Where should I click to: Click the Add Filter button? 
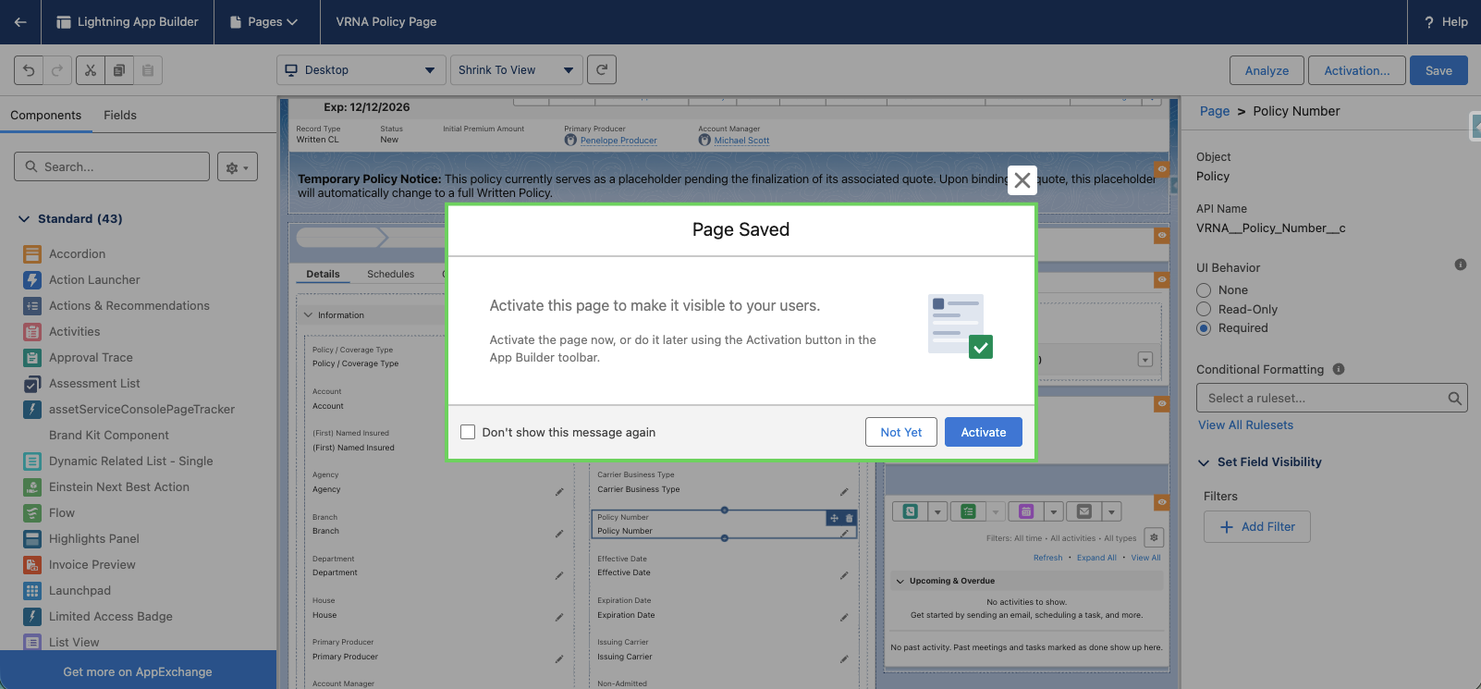point(1257,527)
